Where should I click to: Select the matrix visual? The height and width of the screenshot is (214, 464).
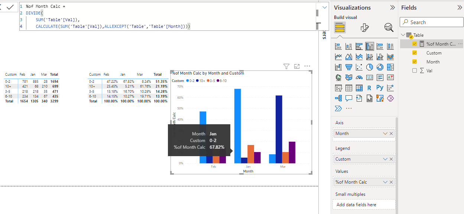pos(359,88)
